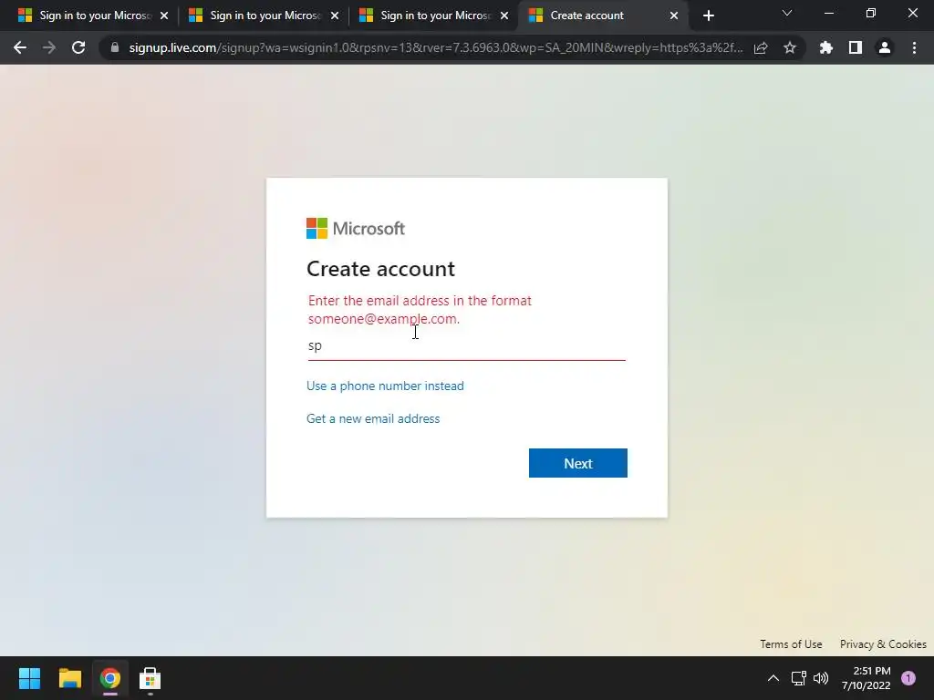Click the address bar URL

pyautogui.click(x=435, y=47)
